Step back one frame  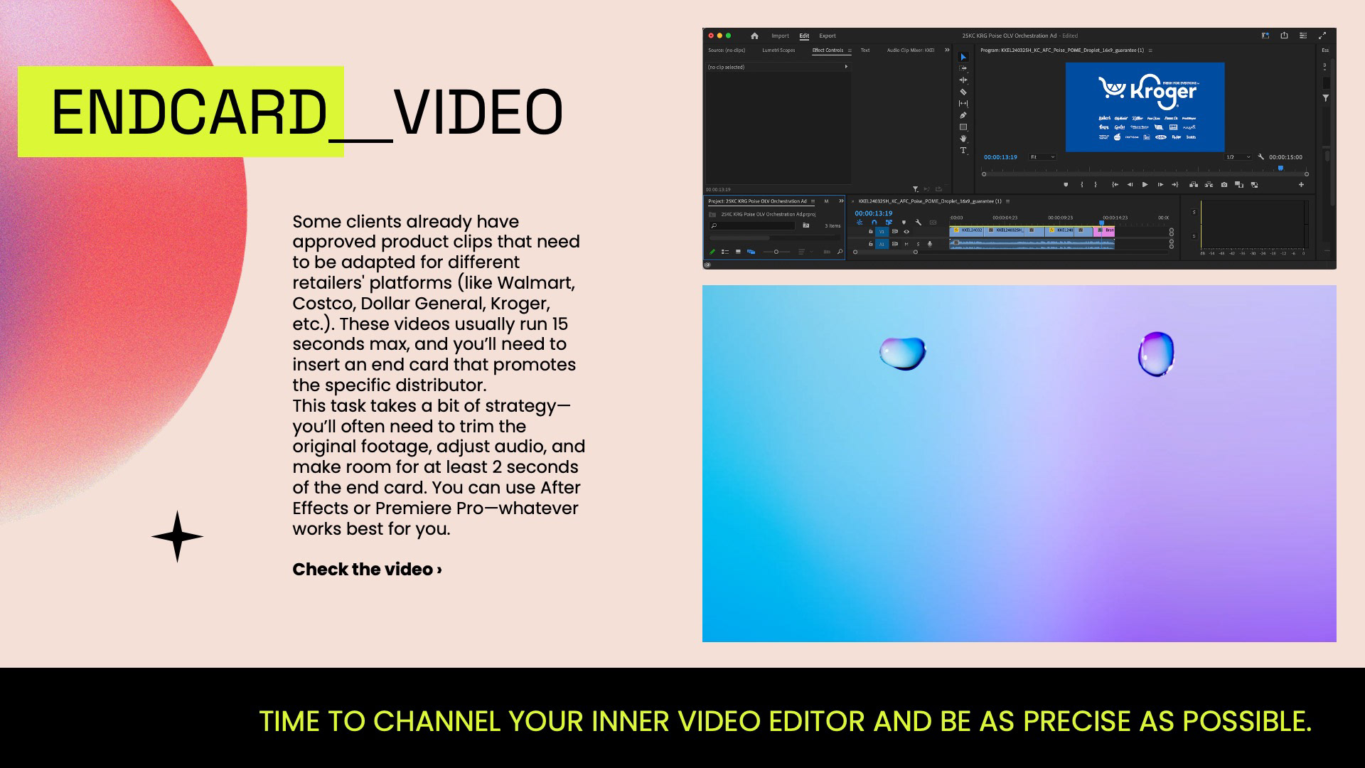(1130, 185)
